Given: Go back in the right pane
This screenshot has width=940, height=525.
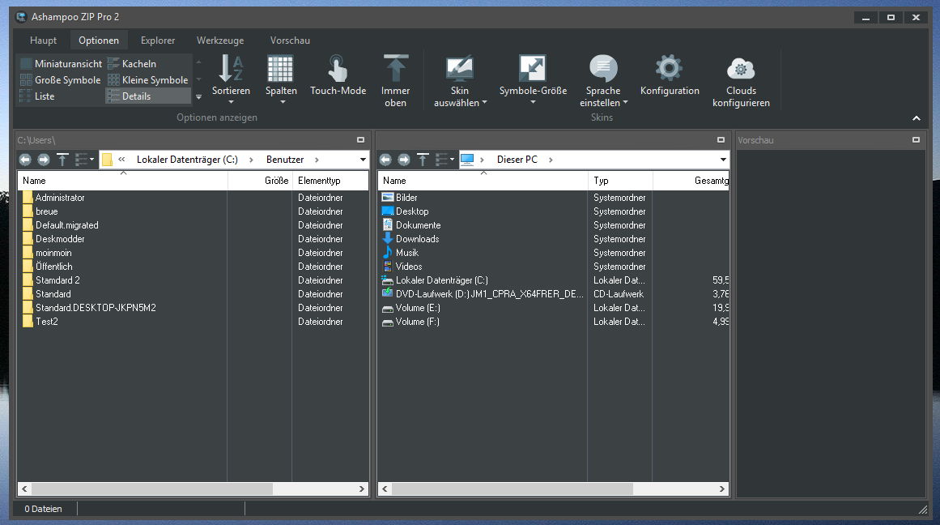Looking at the screenshot, I should tap(385, 160).
